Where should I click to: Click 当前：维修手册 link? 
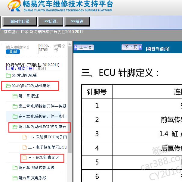click(20, 68)
